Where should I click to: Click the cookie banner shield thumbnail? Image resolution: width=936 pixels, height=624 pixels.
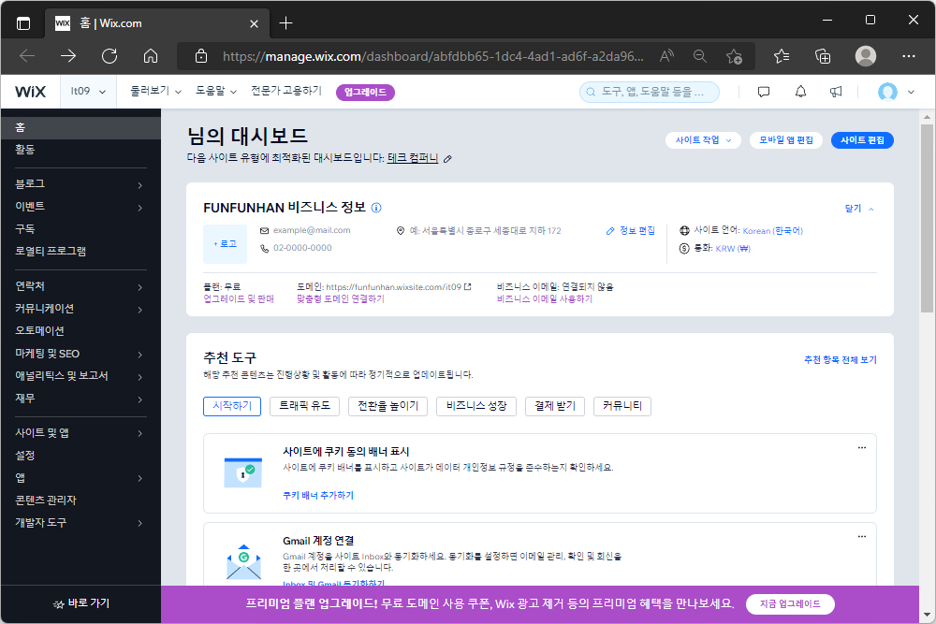coord(243,472)
